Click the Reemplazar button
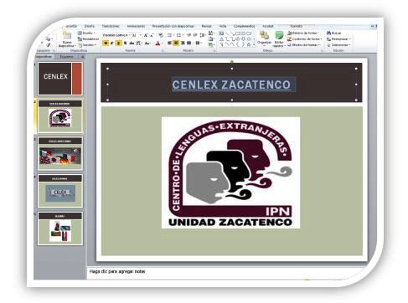408x303 pixels. point(338,39)
